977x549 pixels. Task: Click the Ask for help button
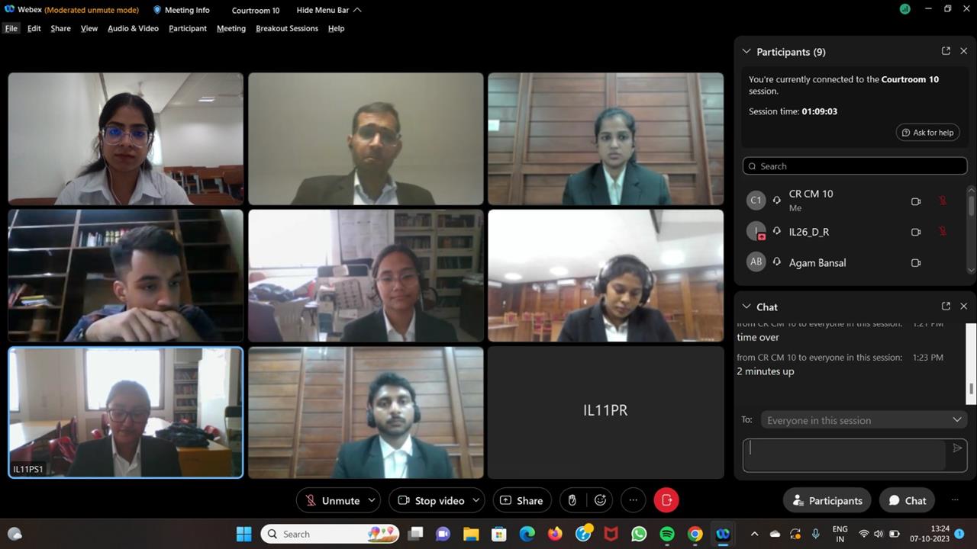(927, 132)
